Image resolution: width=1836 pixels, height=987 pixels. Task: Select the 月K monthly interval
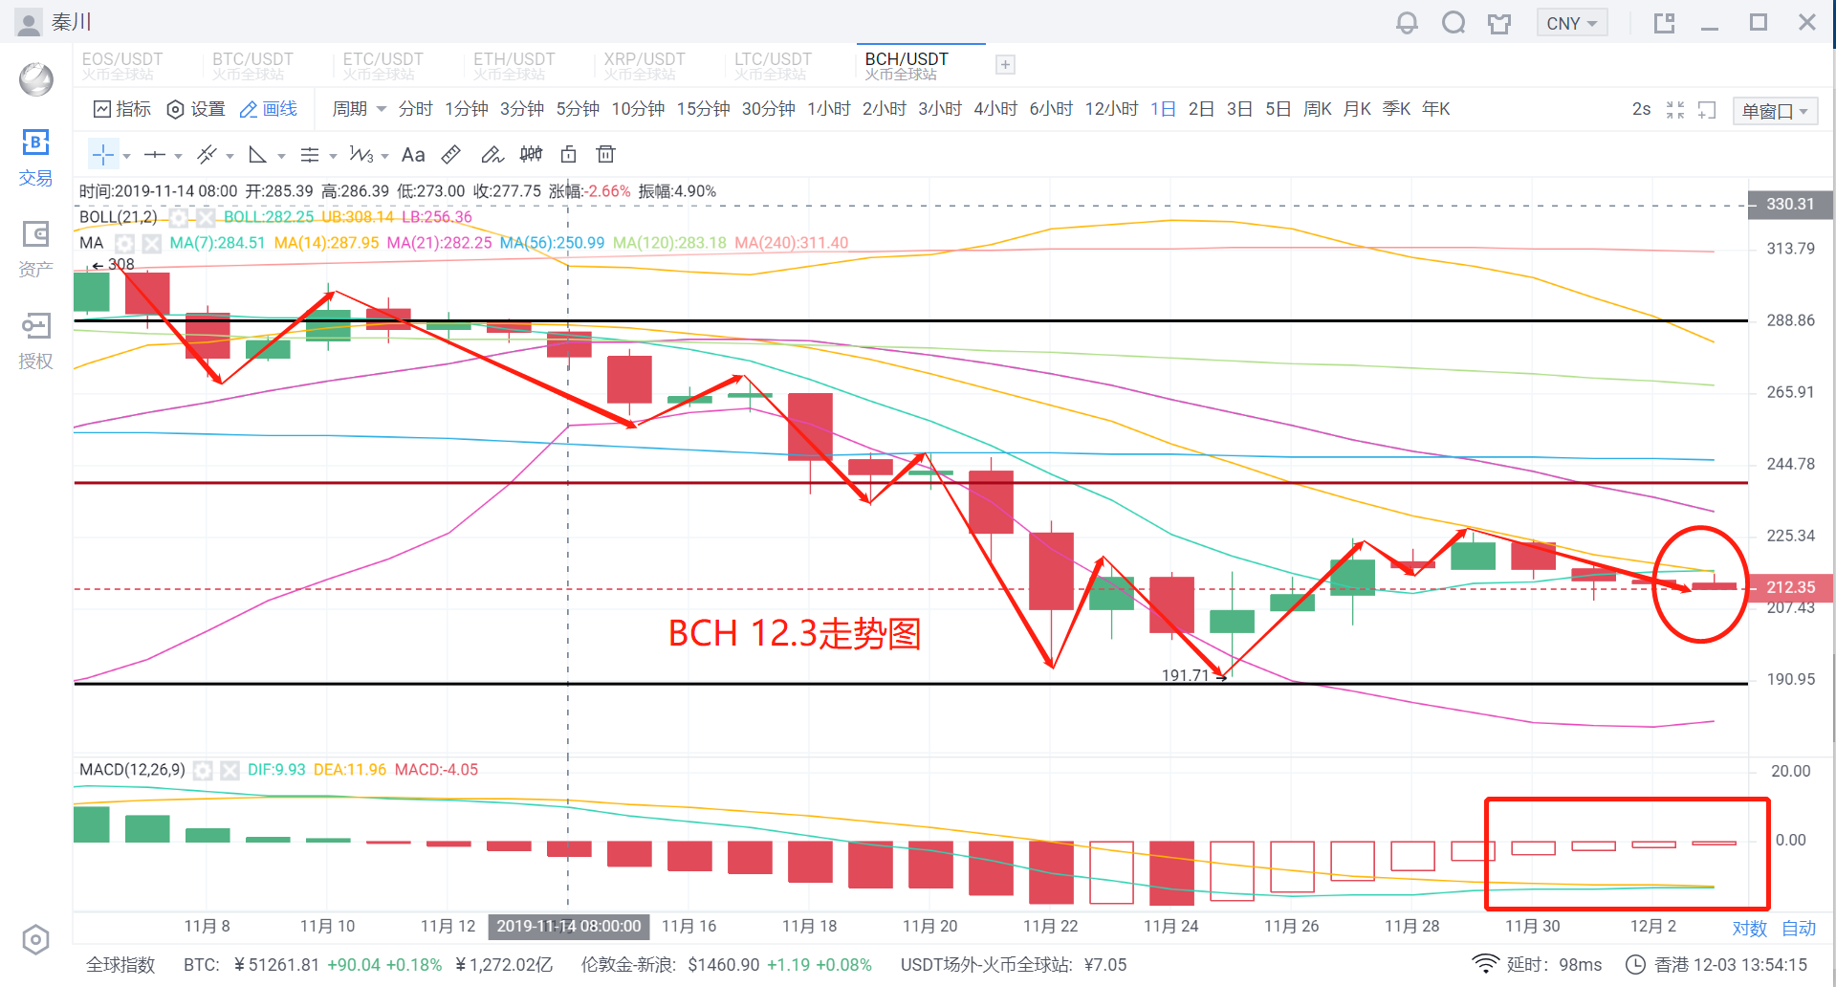coord(1357,109)
